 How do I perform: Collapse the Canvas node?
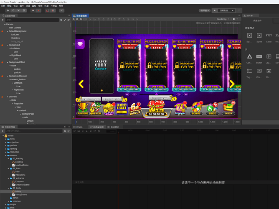point(5,24)
